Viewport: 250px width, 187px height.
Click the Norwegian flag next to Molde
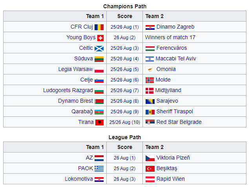[x=150, y=80]
